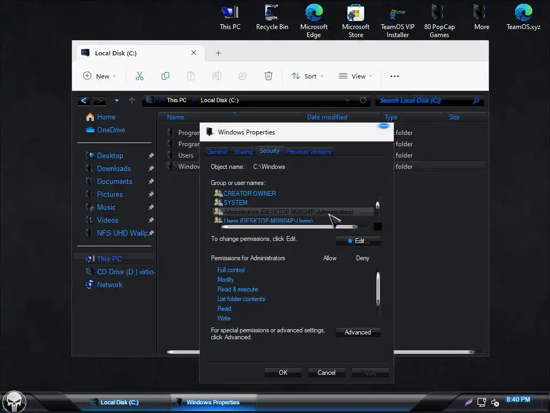Screen dimensions: 550x413
Task: Launch Microsoft Edge from the desktop
Action: point(314,21)
